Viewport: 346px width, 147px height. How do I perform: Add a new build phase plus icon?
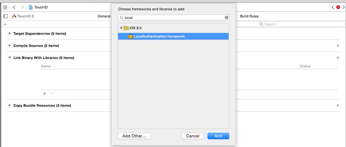click(x=5, y=24)
